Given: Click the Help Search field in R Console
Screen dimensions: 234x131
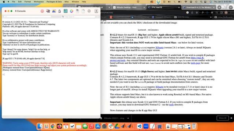Looking at the screenshot, I should click(x=78, y=17).
